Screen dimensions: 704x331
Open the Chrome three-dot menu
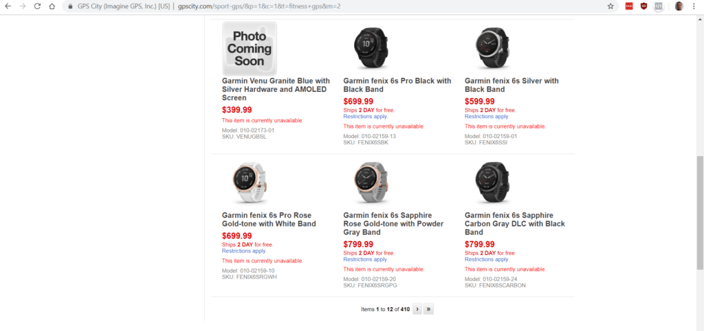tap(694, 6)
